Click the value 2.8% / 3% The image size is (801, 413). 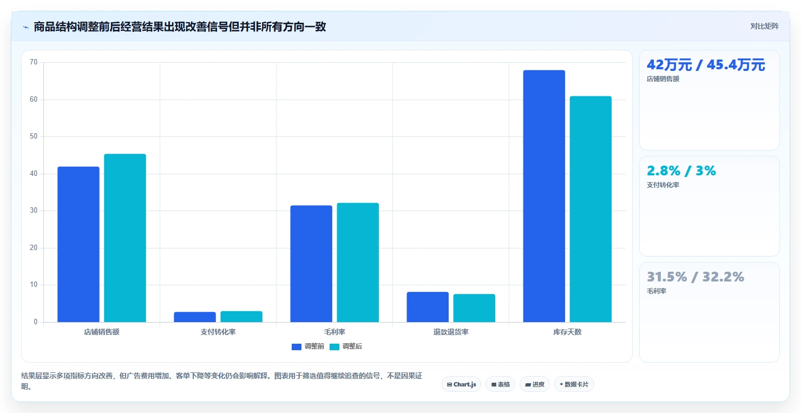pyautogui.click(x=681, y=171)
